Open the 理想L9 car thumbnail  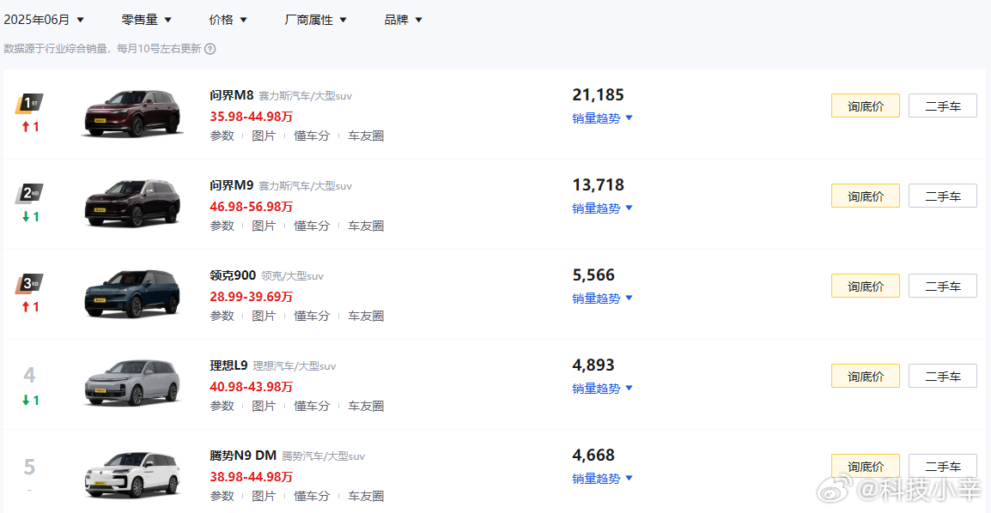point(133,383)
